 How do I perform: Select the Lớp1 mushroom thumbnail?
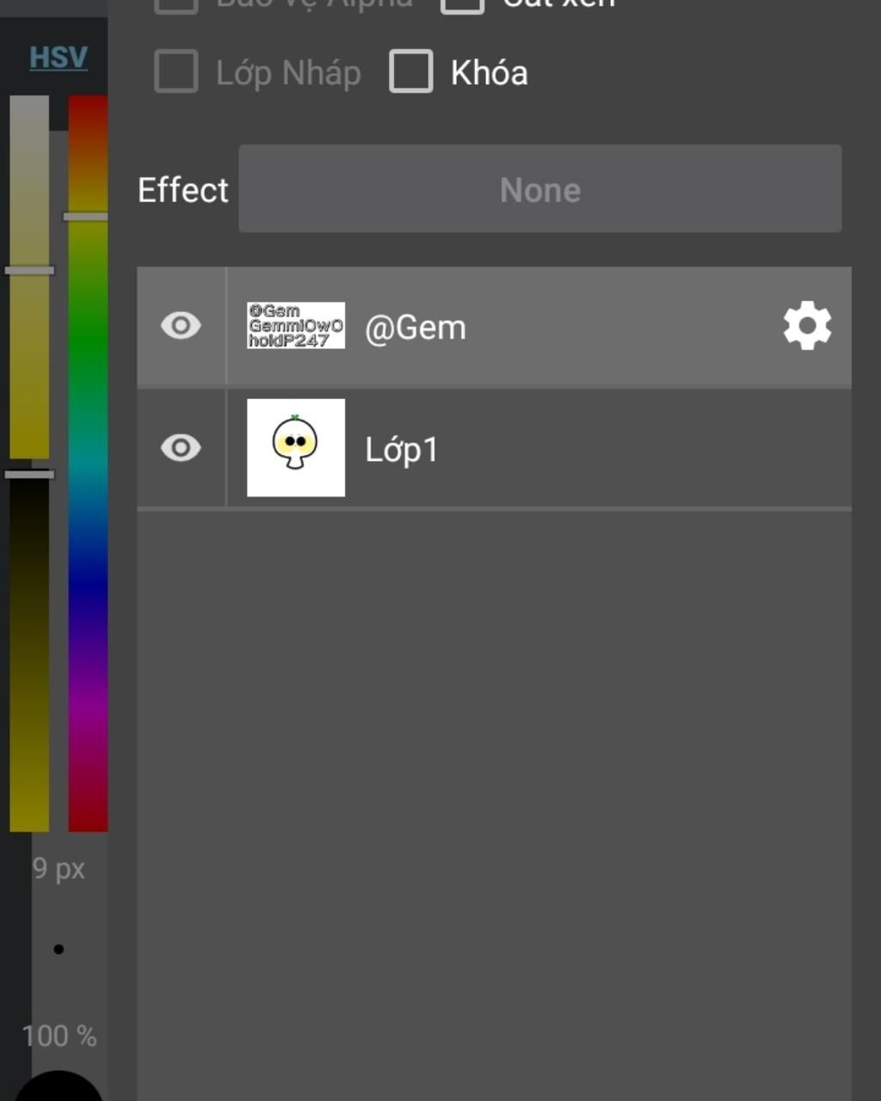pos(296,447)
